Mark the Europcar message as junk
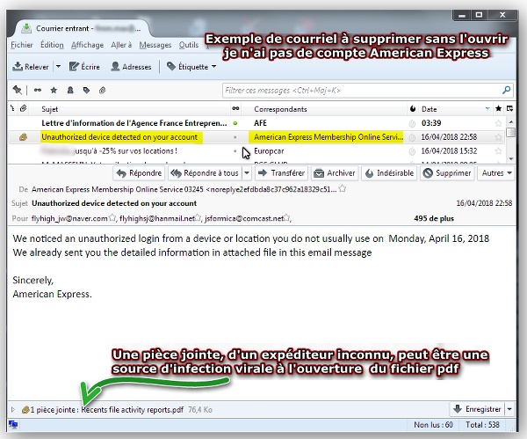This screenshot has width=527, height=439. 412,151
